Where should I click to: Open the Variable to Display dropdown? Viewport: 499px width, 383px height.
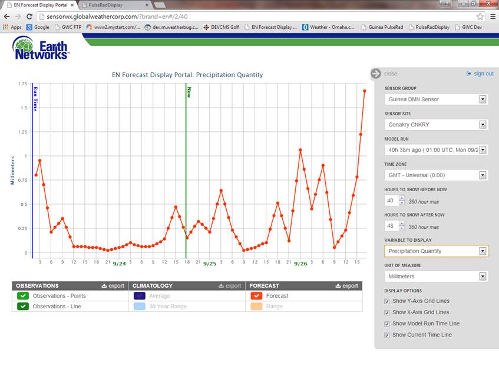[437, 251]
